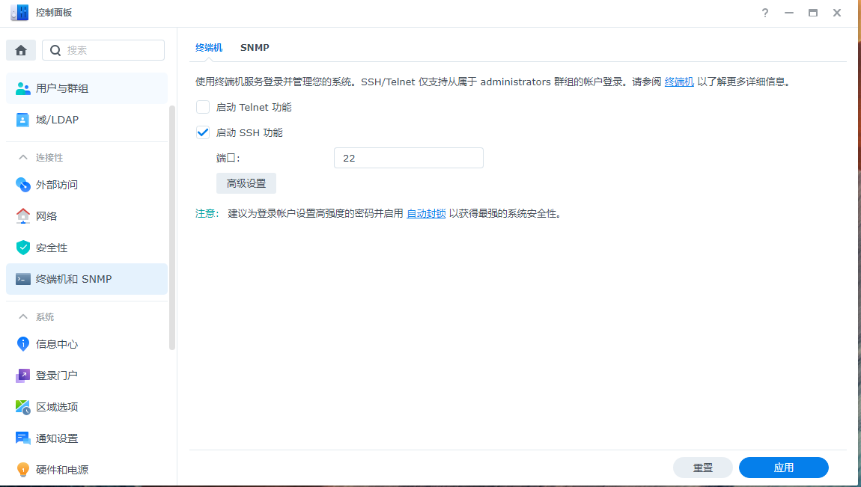Open 区域选项 regional options icon
861x487 pixels.
click(x=23, y=407)
